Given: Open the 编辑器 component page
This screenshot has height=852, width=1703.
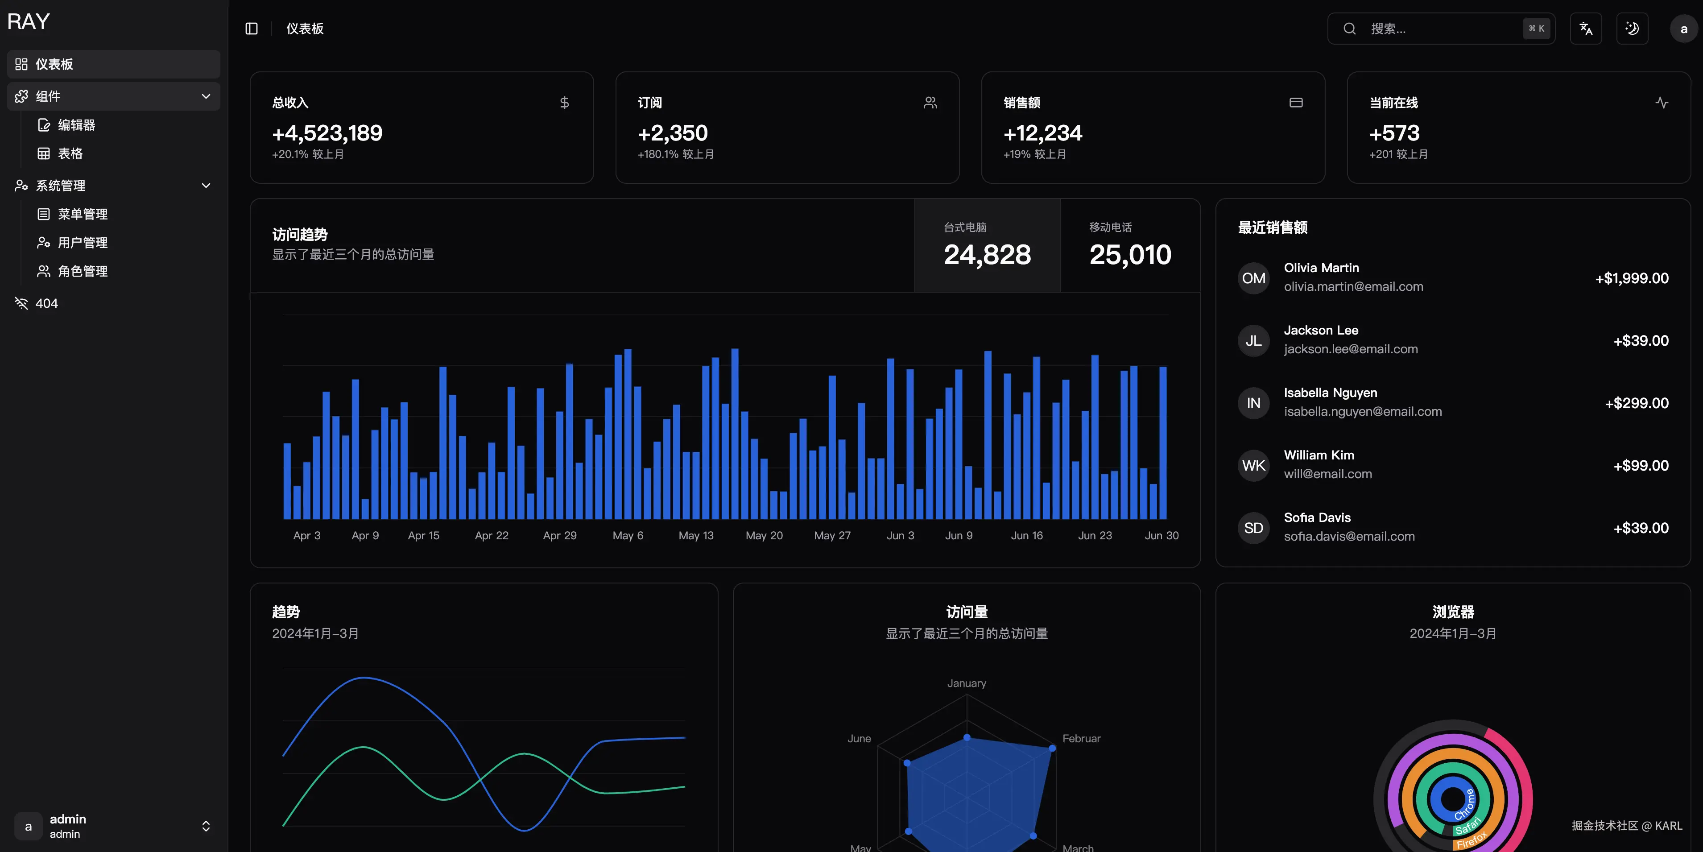Looking at the screenshot, I should coord(76,125).
